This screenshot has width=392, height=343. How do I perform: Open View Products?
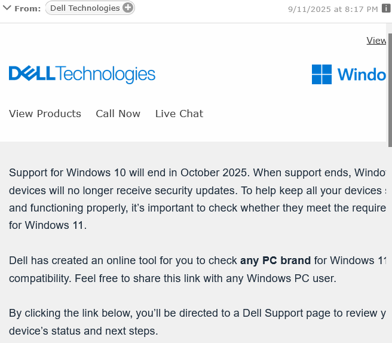(45, 114)
